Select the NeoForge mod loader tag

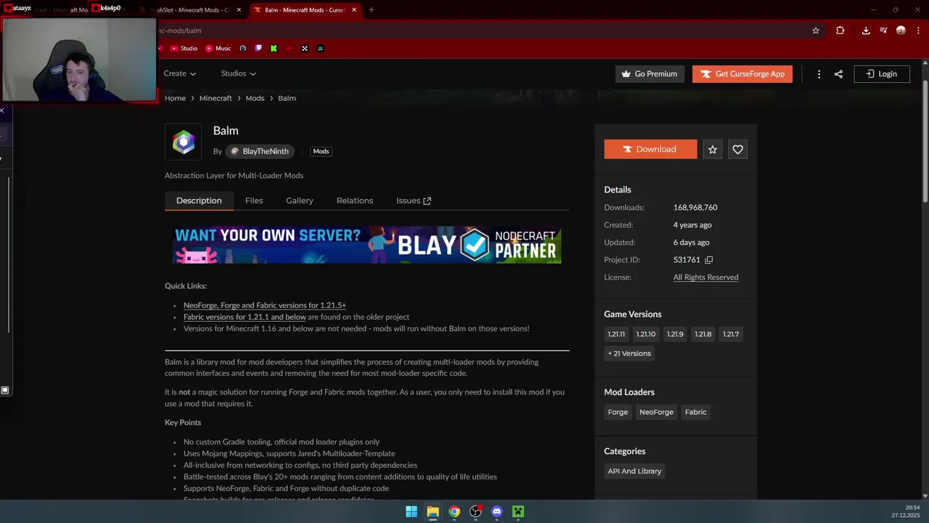pyautogui.click(x=656, y=412)
